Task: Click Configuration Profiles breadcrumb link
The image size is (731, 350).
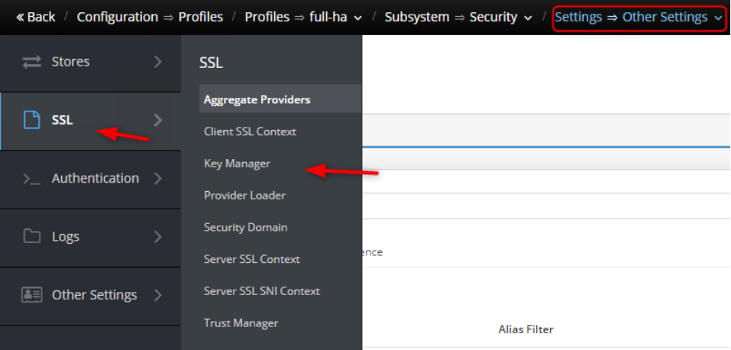Action: [150, 17]
